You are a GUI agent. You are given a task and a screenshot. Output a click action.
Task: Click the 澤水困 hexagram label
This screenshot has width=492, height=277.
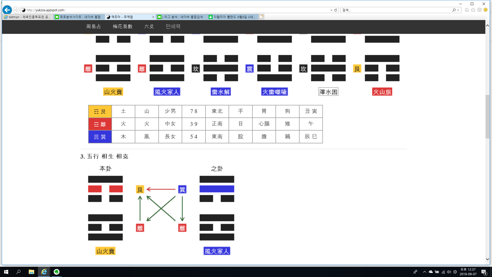click(328, 92)
